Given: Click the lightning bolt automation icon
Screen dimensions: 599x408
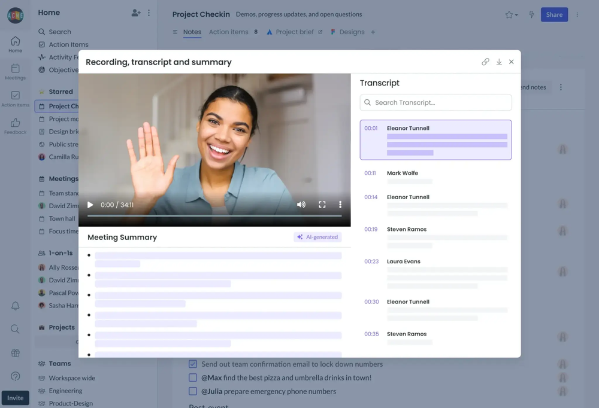Looking at the screenshot, I should click(x=531, y=14).
